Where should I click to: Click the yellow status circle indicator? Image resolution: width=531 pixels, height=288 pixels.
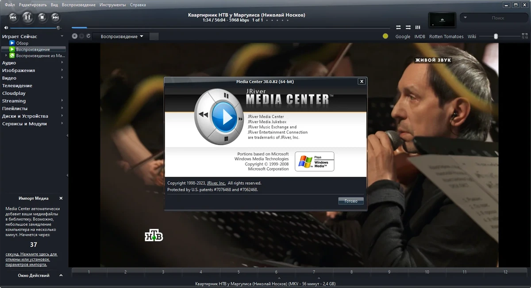click(x=385, y=36)
